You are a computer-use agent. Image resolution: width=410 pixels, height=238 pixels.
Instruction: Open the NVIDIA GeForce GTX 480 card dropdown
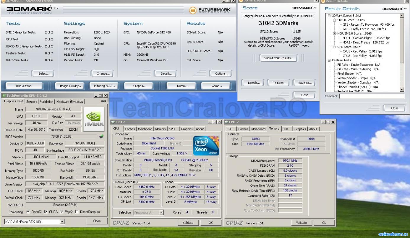[62, 221]
